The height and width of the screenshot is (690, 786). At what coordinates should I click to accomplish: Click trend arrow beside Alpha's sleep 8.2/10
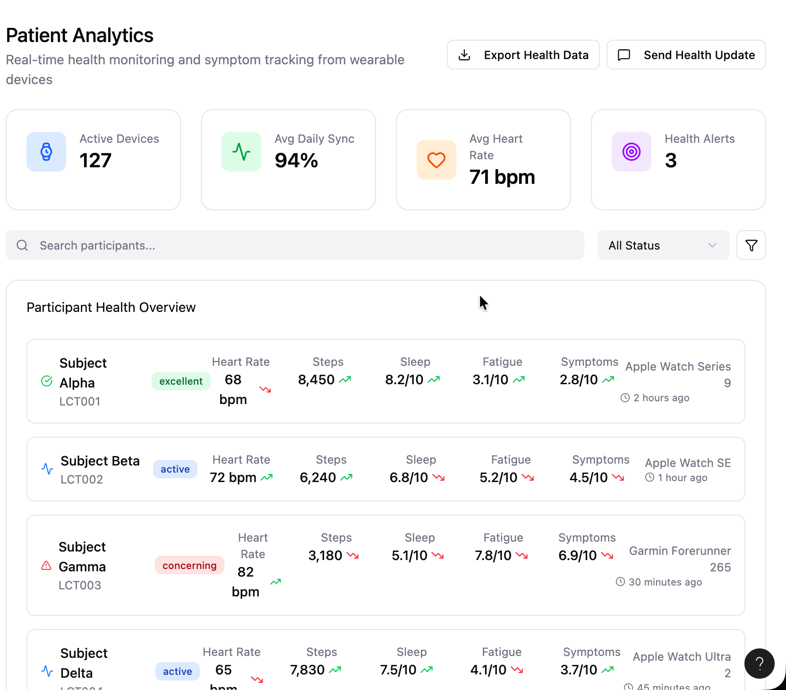pyautogui.click(x=434, y=379)
